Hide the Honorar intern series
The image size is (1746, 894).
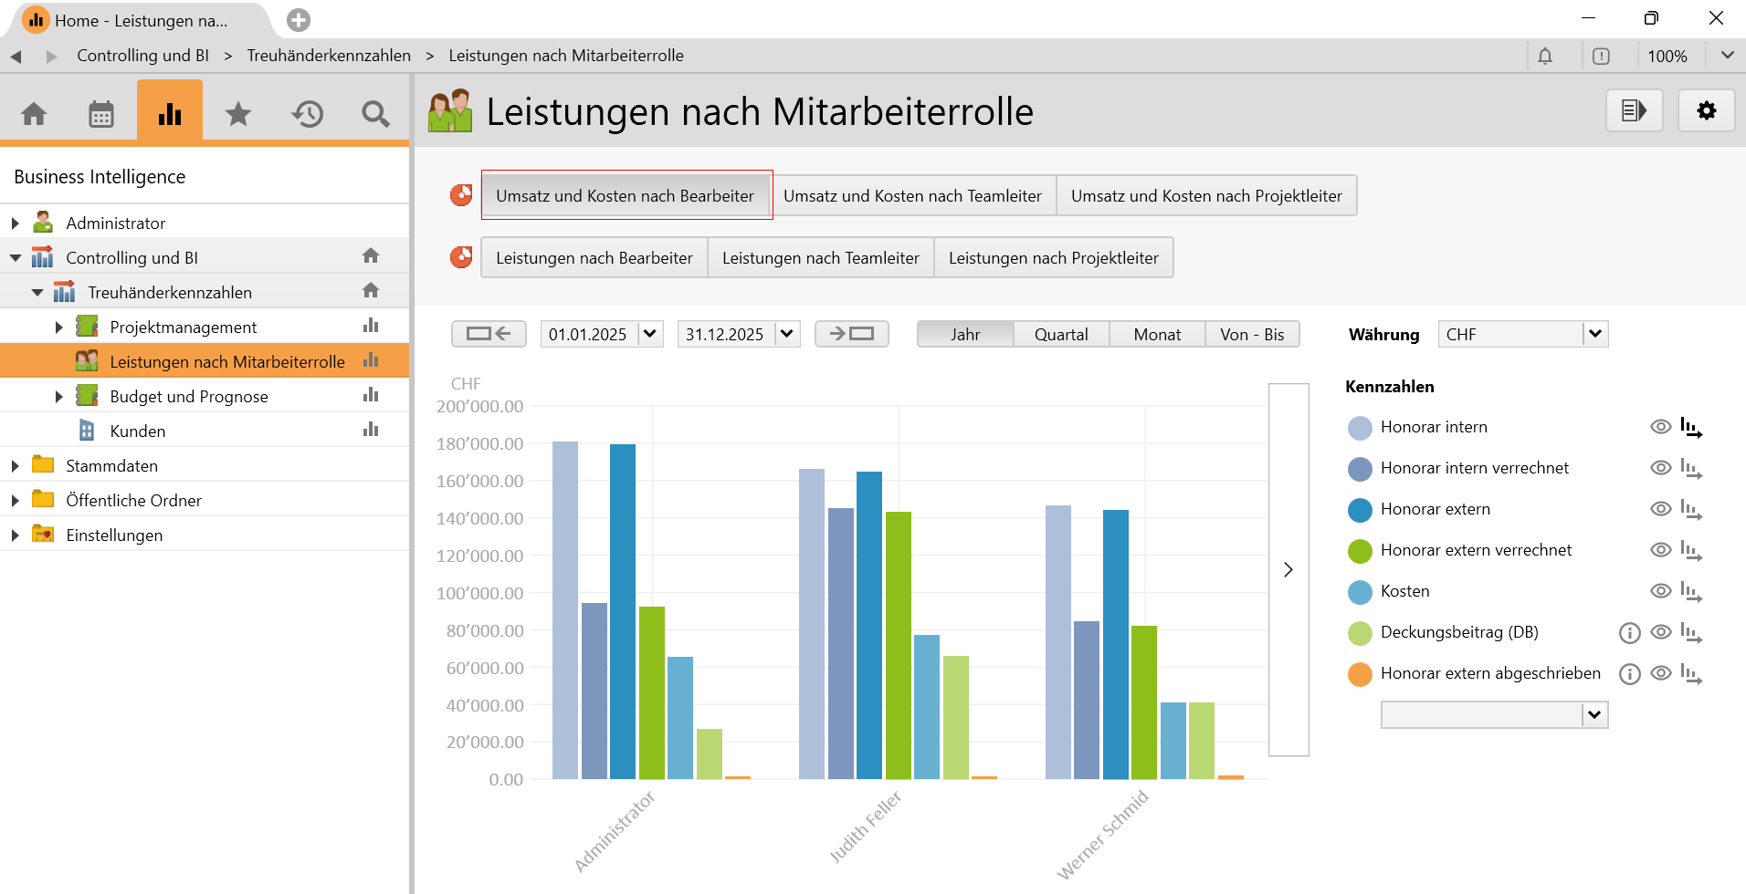(1660, 427)
